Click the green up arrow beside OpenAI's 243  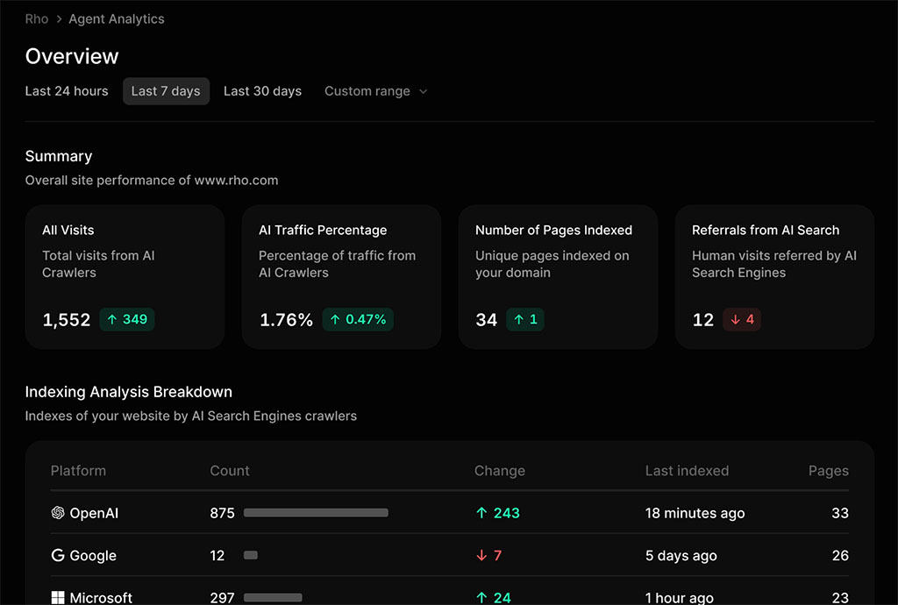coord(481,513)
